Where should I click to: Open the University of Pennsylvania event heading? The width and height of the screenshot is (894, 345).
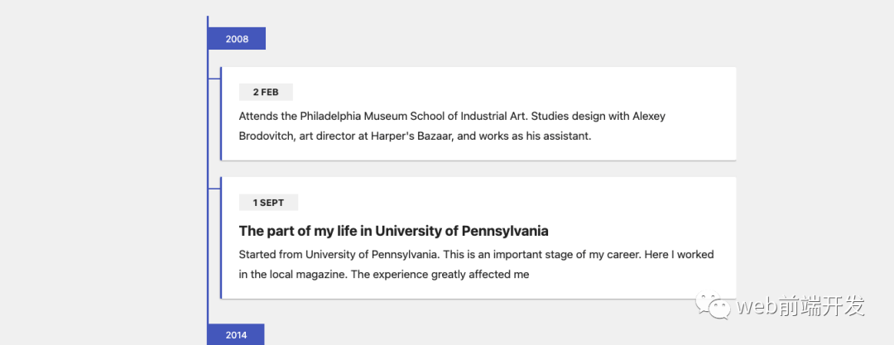tap(393, 231)
